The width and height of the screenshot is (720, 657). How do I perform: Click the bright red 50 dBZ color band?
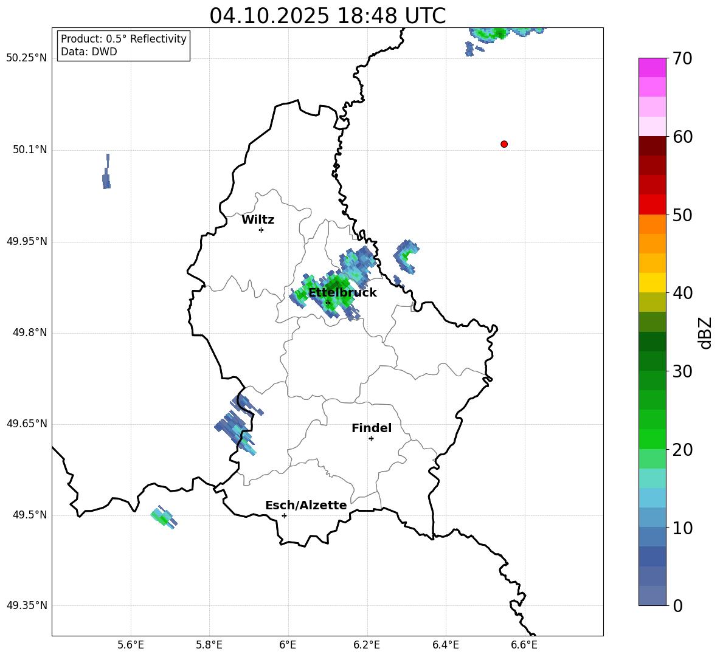coord(652,205)
